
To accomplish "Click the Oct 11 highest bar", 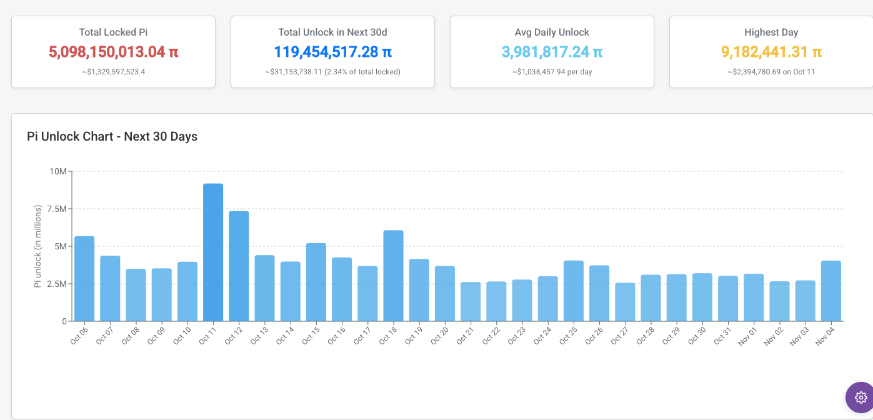I will [213, 252].
